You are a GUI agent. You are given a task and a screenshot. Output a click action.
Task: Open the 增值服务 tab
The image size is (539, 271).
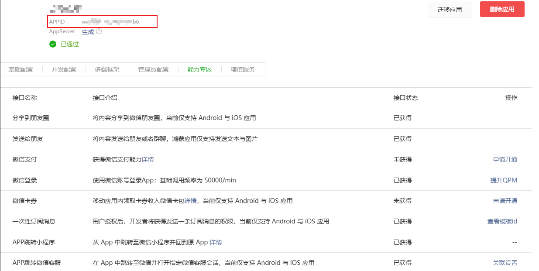[x=243, y=69]
